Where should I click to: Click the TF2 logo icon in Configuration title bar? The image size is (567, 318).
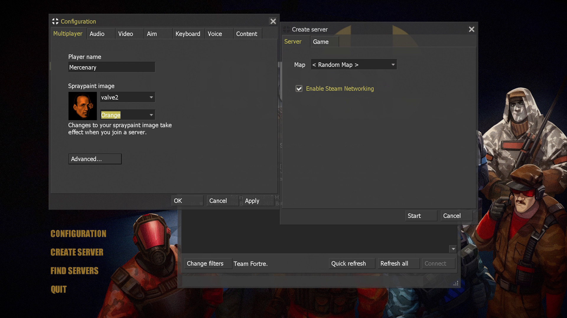[55, 21]
